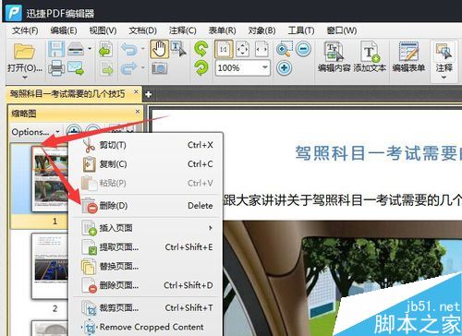The image size is (462, 336).
Task: Close the 缩略图 thumbnails panel
Action: tap(138, 112)
